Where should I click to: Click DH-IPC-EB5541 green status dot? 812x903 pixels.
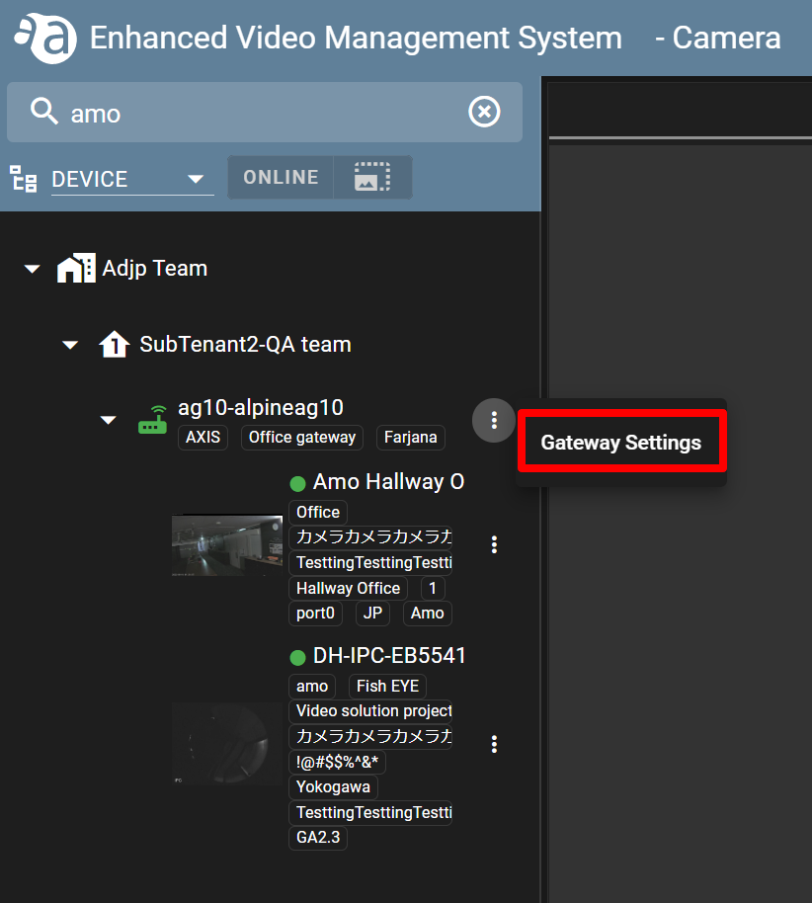(x=297, y=657)
